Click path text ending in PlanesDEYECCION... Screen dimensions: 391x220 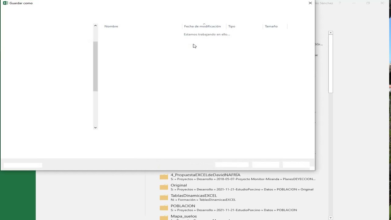pos(243,179)
